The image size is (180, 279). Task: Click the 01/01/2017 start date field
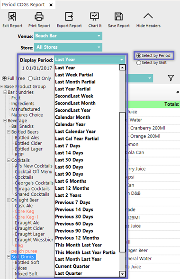(39, 68)
